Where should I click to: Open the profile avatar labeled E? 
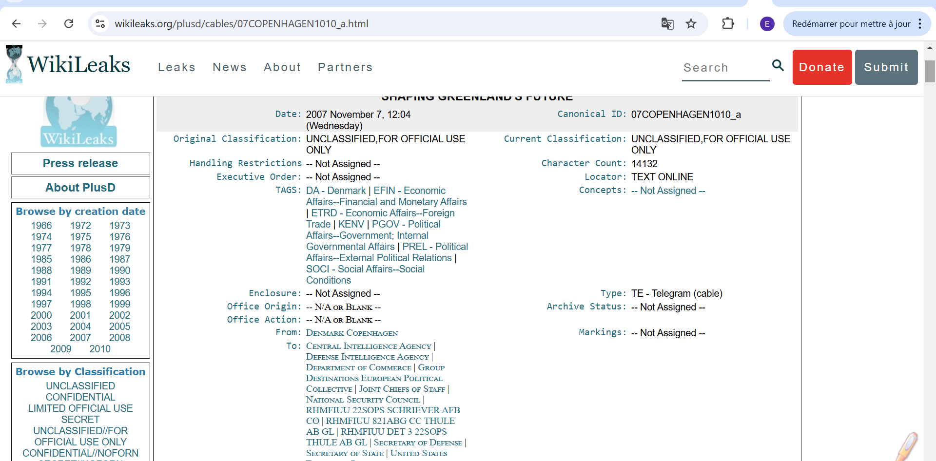click(x=767, y=23)
